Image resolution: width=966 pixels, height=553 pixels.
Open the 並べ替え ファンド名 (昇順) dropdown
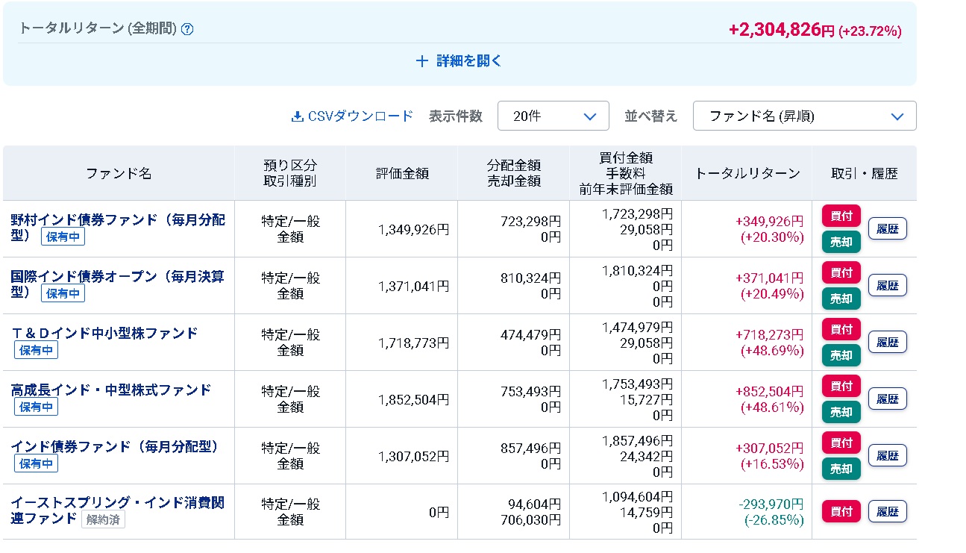(x=804, y=116)
